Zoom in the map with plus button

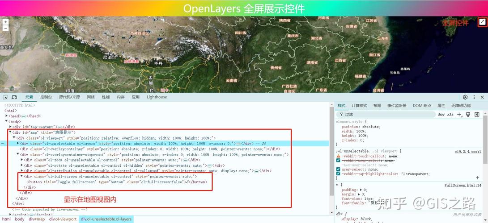5,22
